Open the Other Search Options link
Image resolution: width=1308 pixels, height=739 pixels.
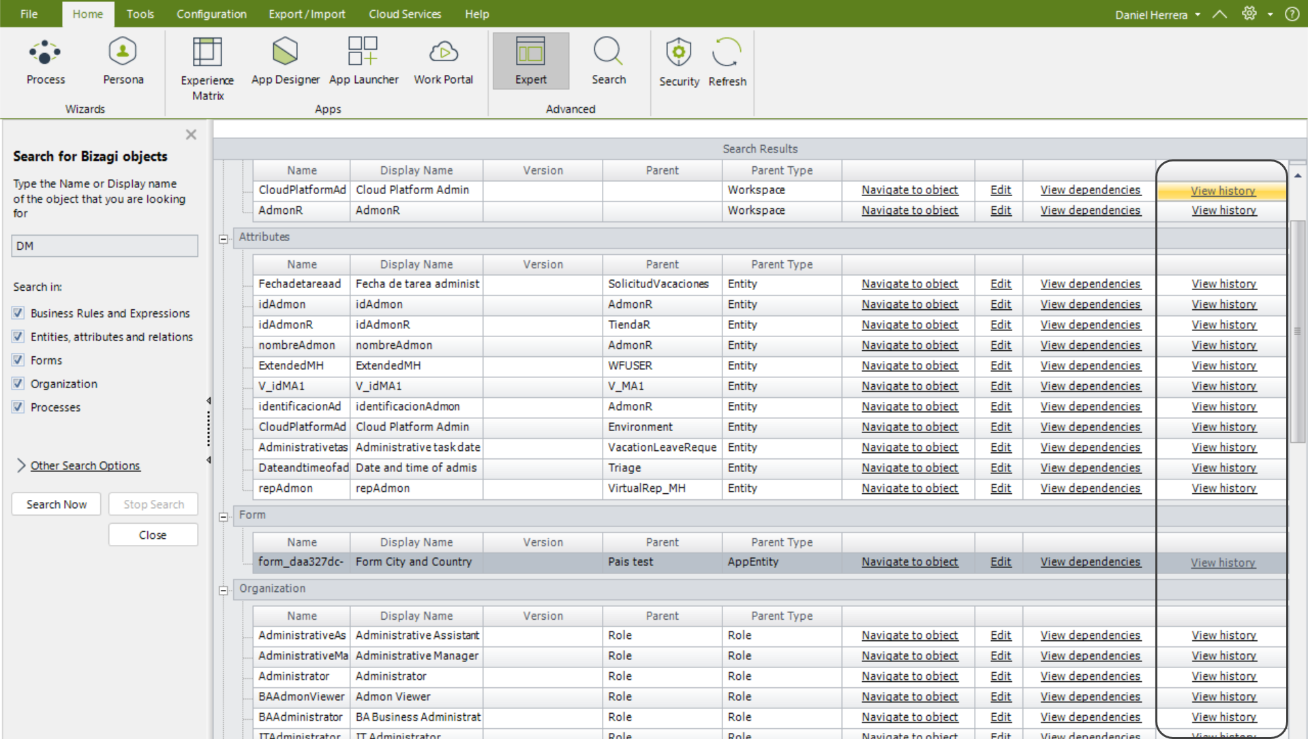click(85, 466)
